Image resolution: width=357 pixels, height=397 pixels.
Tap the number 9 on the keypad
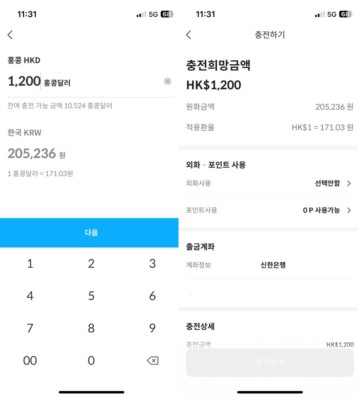[152, 328]
